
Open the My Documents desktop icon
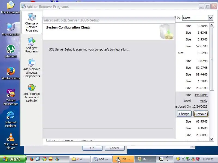point(11,7)
